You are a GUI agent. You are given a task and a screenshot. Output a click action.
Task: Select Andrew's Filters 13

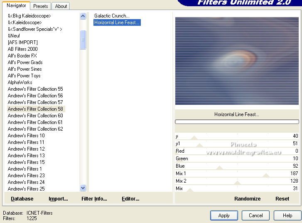(26, 156)
